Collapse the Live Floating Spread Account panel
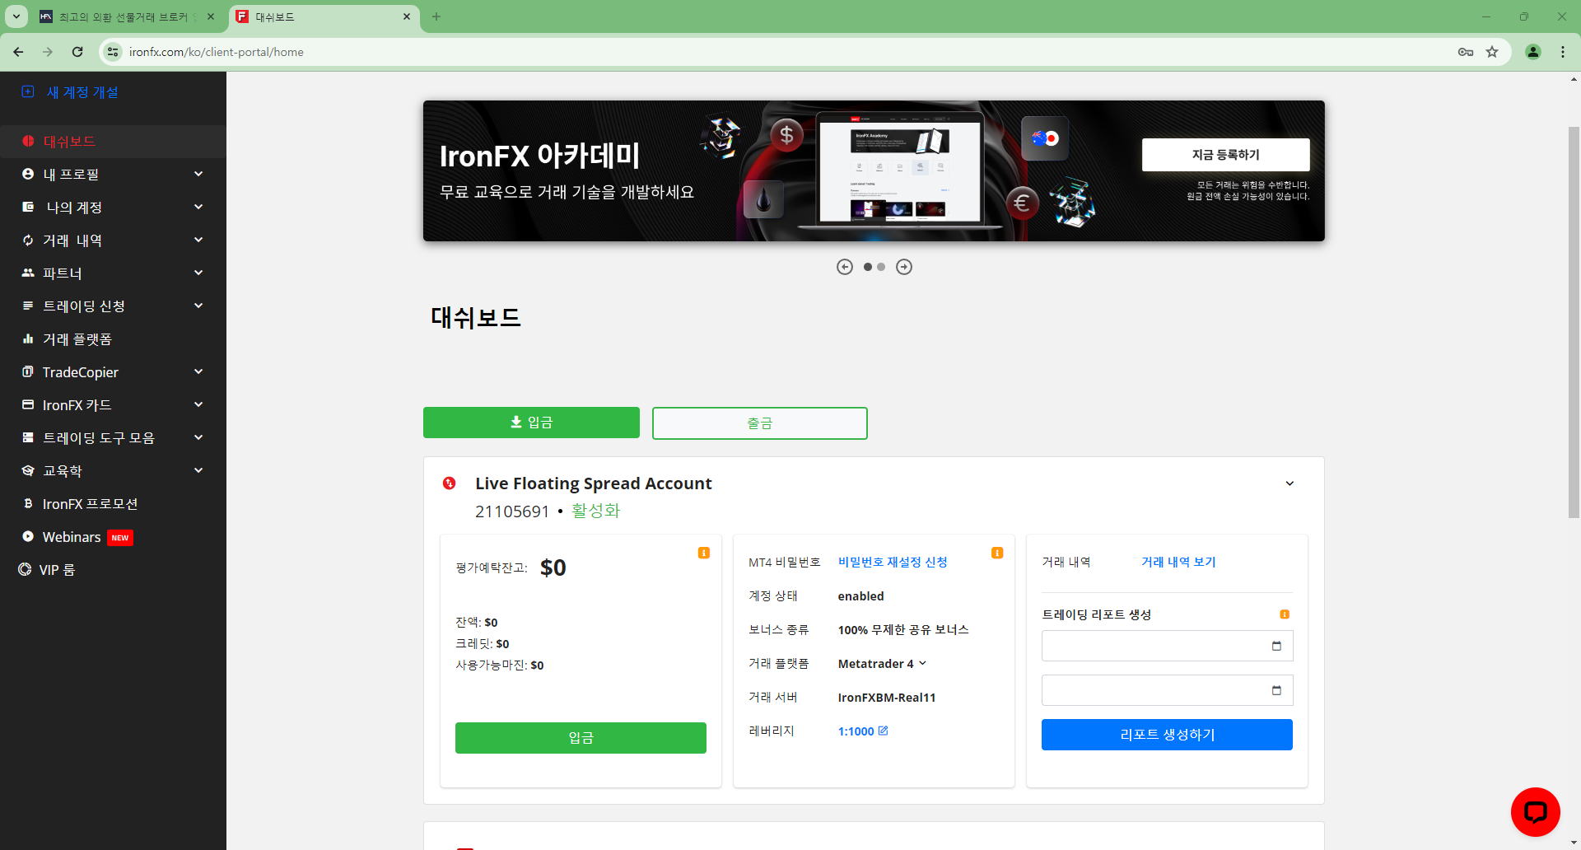 (x=1290, y=483)
